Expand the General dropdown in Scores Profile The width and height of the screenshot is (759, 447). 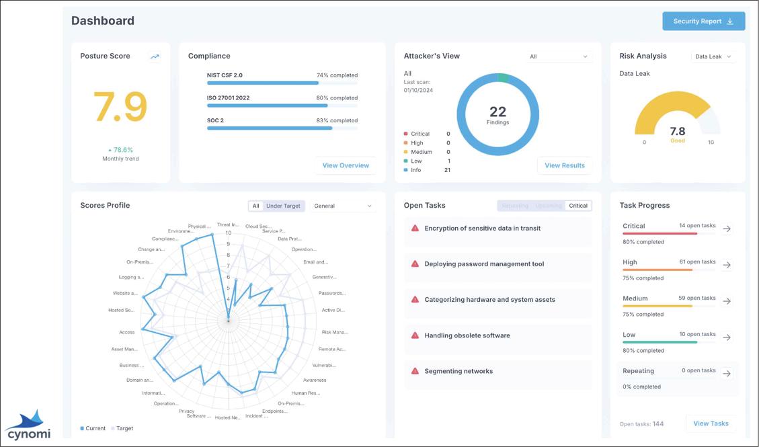tap(343, 206)
